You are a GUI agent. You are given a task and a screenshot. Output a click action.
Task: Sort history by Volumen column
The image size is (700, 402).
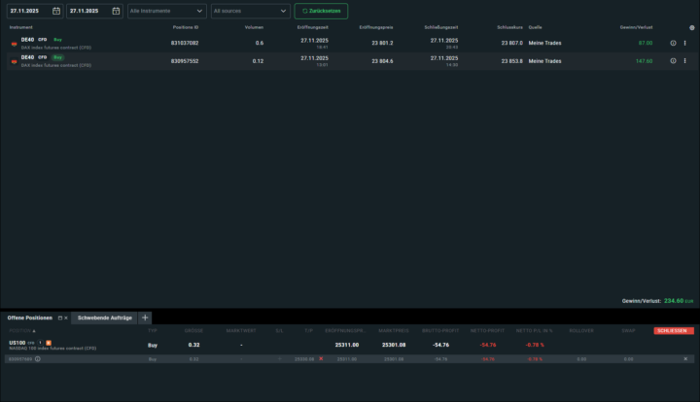(254, 27)
